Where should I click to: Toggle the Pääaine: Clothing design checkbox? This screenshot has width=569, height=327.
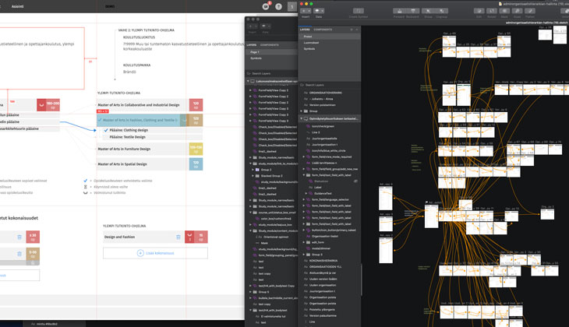coord(106,130)
